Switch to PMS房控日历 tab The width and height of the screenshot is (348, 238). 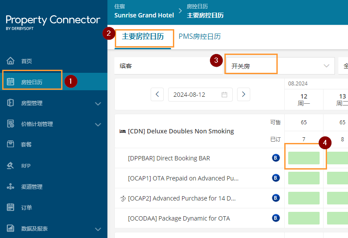pos(200,36)
